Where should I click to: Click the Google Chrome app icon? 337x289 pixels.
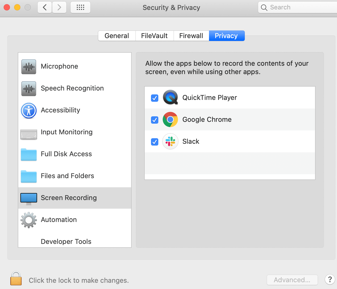(170, 119)
